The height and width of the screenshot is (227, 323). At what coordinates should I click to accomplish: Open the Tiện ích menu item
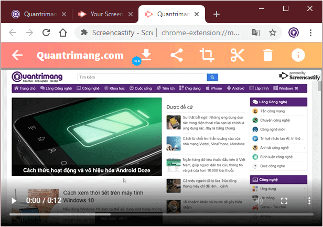(165, 88)
